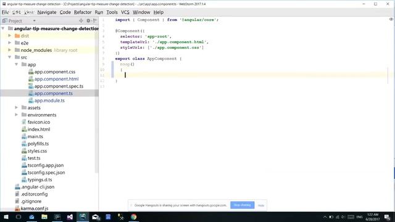Click scroll-from-source crosshair icon in Project panel
This screenshot has width=395, height=222.
click(x=81, y=20)
